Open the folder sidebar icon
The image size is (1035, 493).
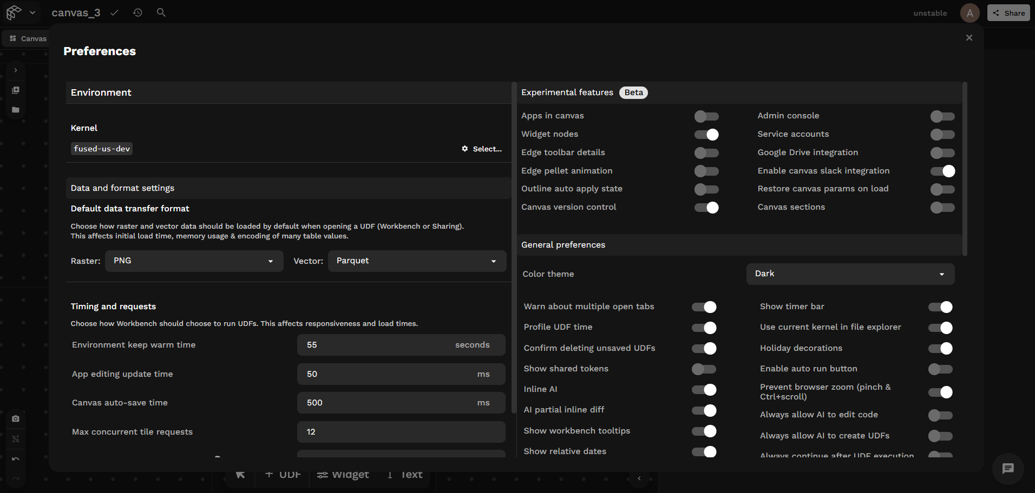16,110
